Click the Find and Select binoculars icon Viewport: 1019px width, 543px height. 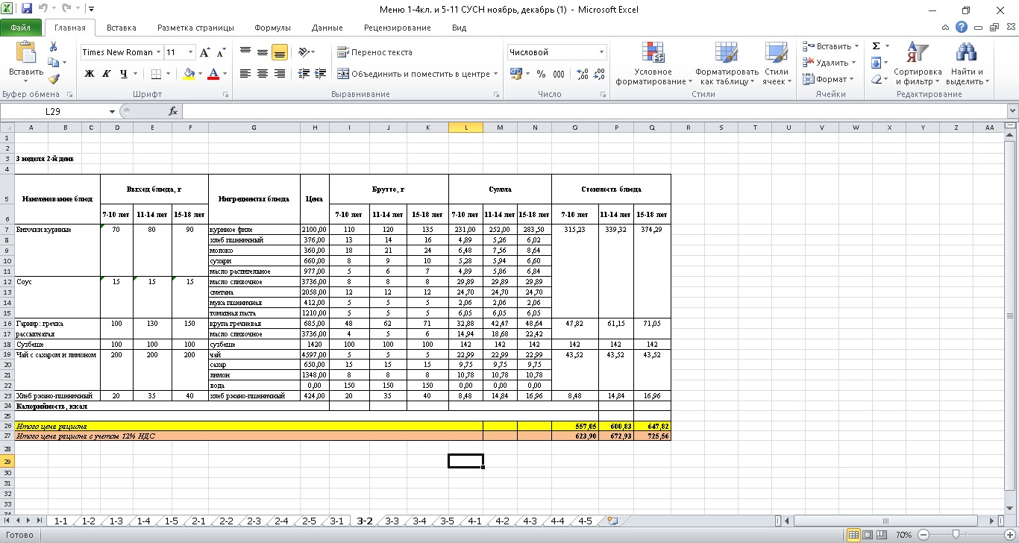pos(965,64)
